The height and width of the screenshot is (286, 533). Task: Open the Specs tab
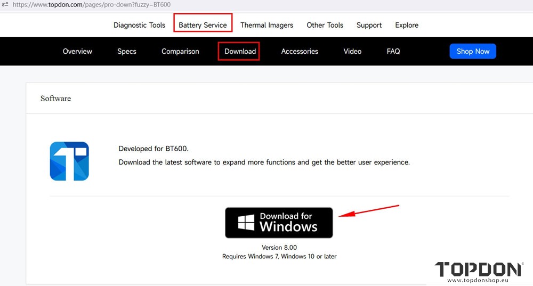127,51
